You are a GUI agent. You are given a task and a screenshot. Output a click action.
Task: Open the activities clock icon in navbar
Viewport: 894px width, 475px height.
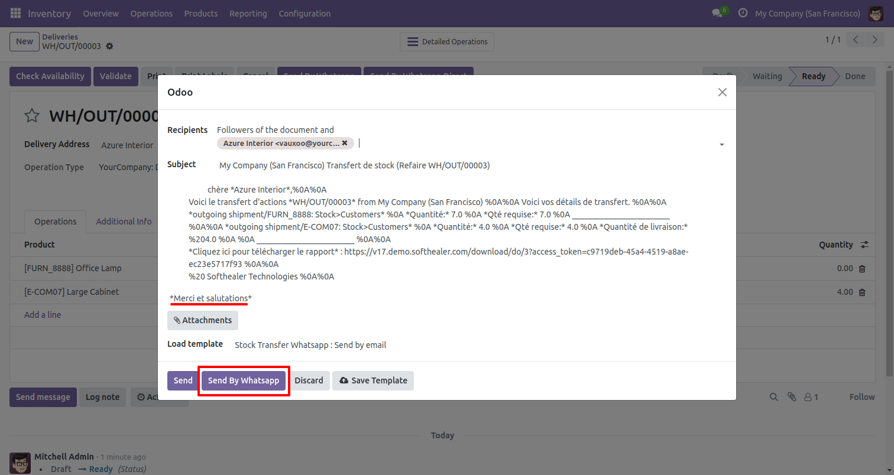743,13
